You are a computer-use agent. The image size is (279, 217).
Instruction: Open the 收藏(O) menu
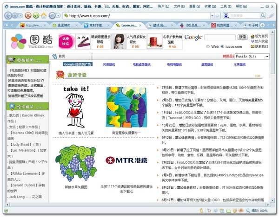tap(210, 6)
